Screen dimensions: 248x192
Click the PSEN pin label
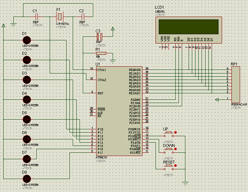[x=101, y=110]
